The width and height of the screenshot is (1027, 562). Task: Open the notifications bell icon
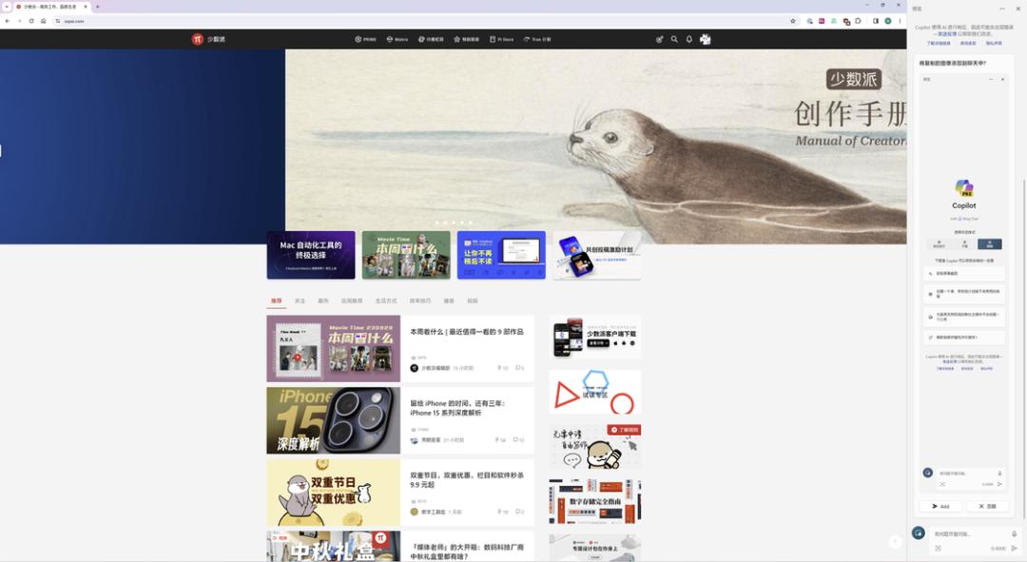click(689, 39)
